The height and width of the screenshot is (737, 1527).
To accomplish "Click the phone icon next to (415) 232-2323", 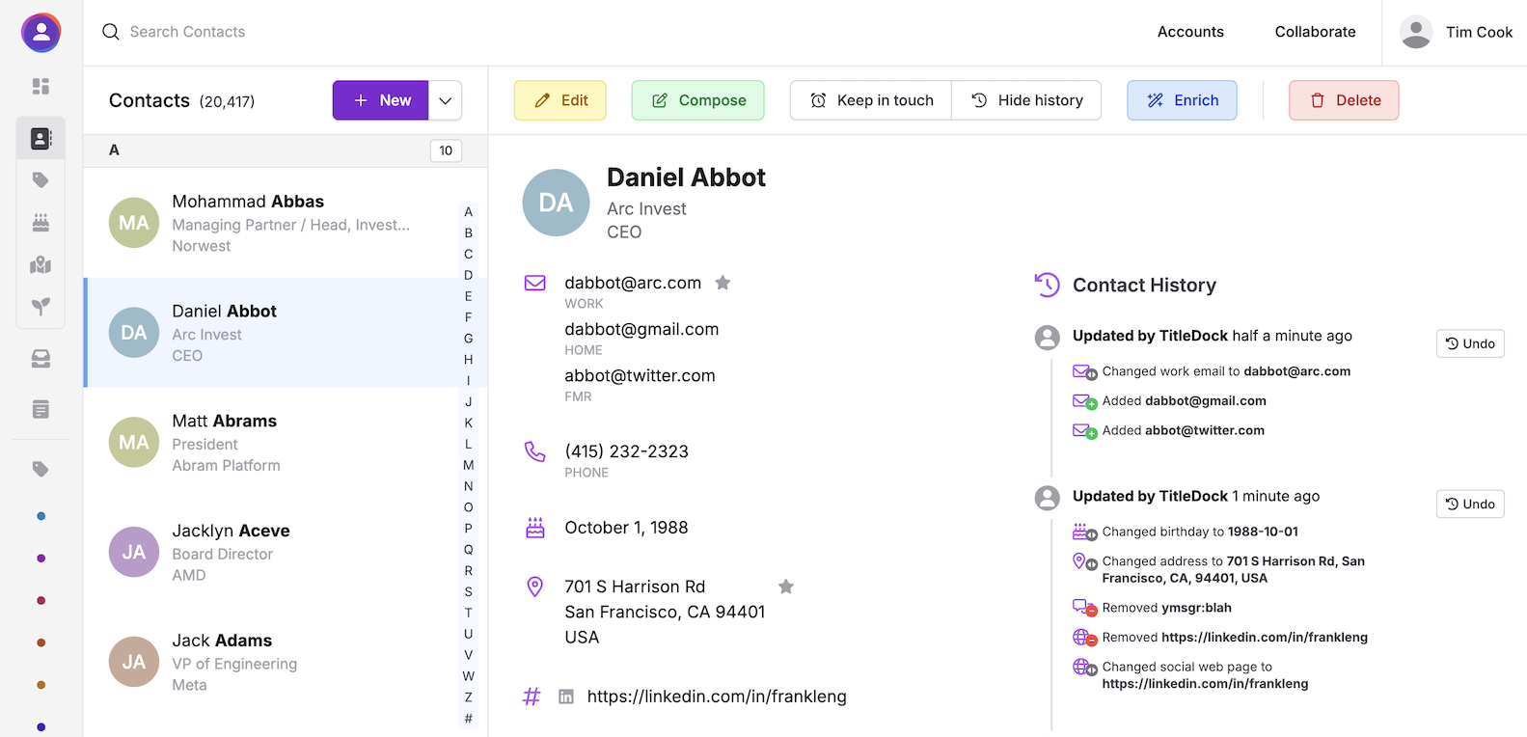I will pyautogui.click(x=534, y=451).
